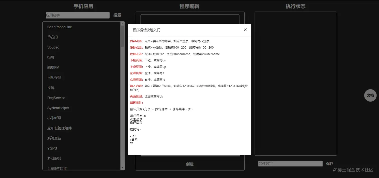This screenshot has height=178, width=379.
Task: Click the 页面返回 label in the dialog
Action: 137,96
